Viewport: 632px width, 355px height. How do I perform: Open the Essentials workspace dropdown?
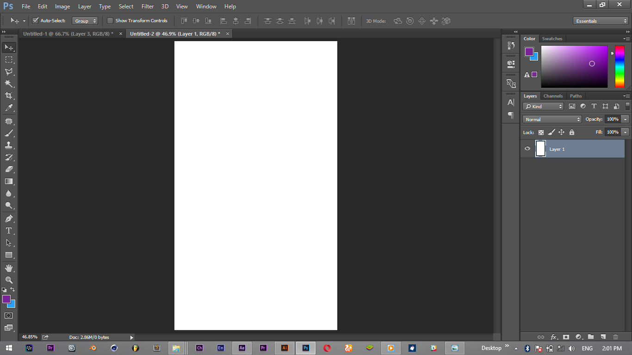(601, 21)
